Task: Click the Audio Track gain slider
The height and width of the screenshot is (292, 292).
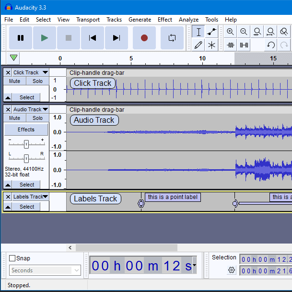Action: pyautogui.click(x=26, y=144)
